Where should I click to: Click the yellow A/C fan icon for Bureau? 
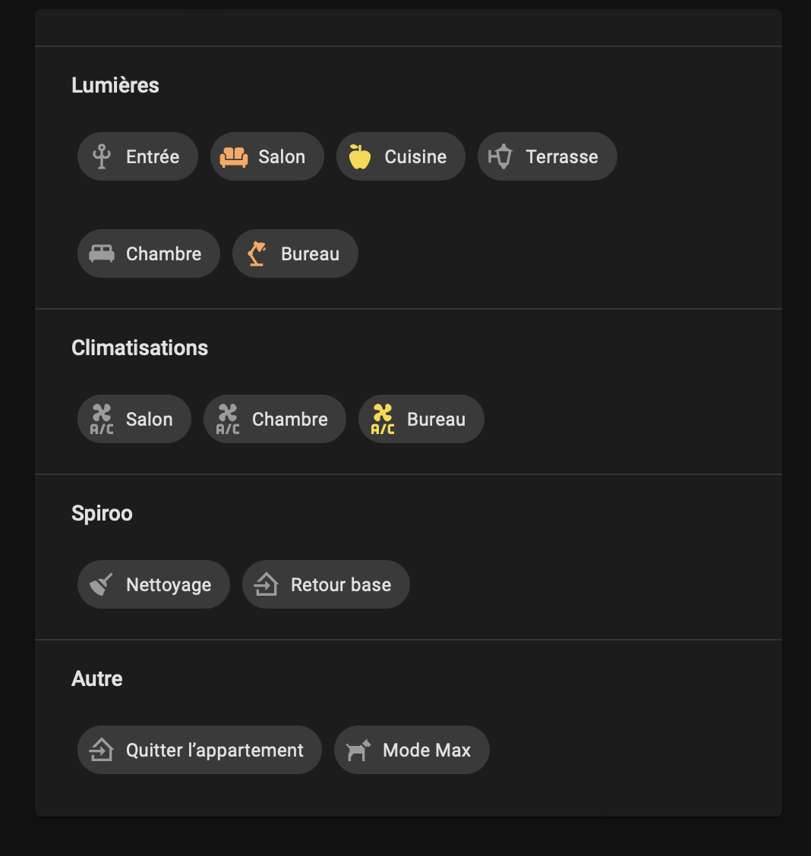coord(382,419)
